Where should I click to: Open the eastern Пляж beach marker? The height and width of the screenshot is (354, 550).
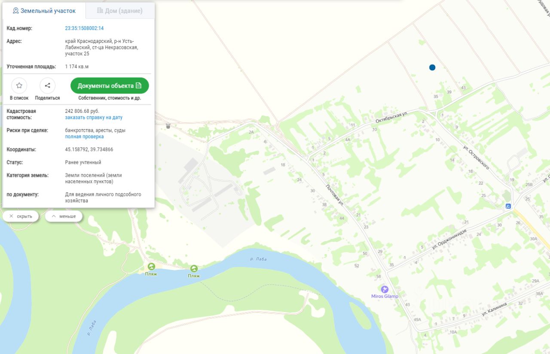[194, 269]
